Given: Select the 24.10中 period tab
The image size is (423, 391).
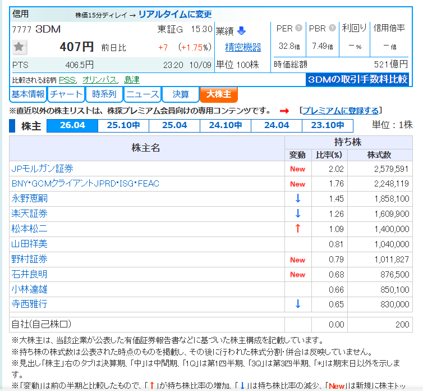Looking at the screenshot, I should tap(226, 126).
